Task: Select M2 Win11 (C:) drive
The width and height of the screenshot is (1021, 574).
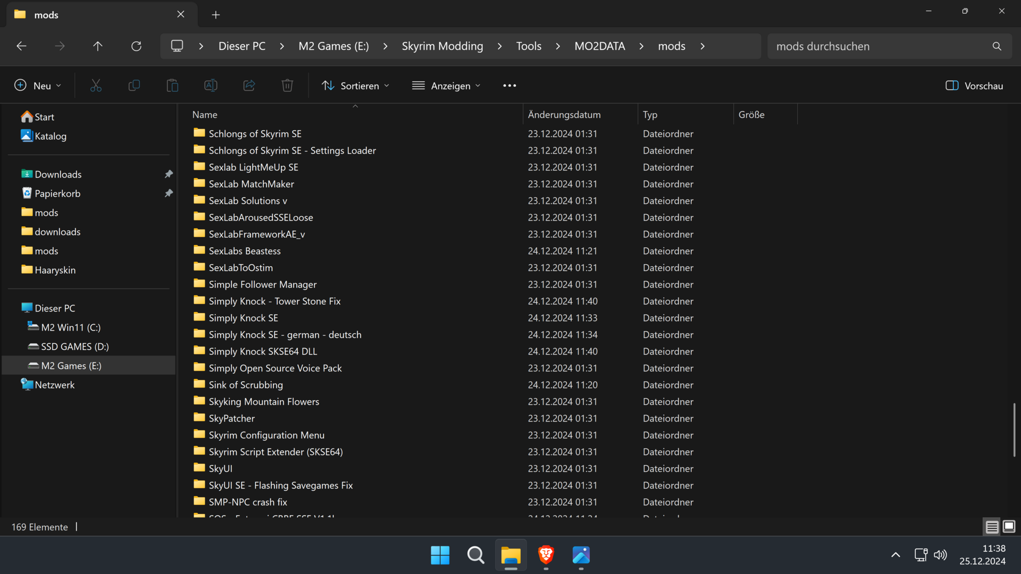Action: click(x=64, y=327)
